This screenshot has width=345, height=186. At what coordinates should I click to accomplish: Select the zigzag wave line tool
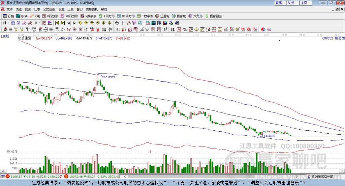(147, 29)
